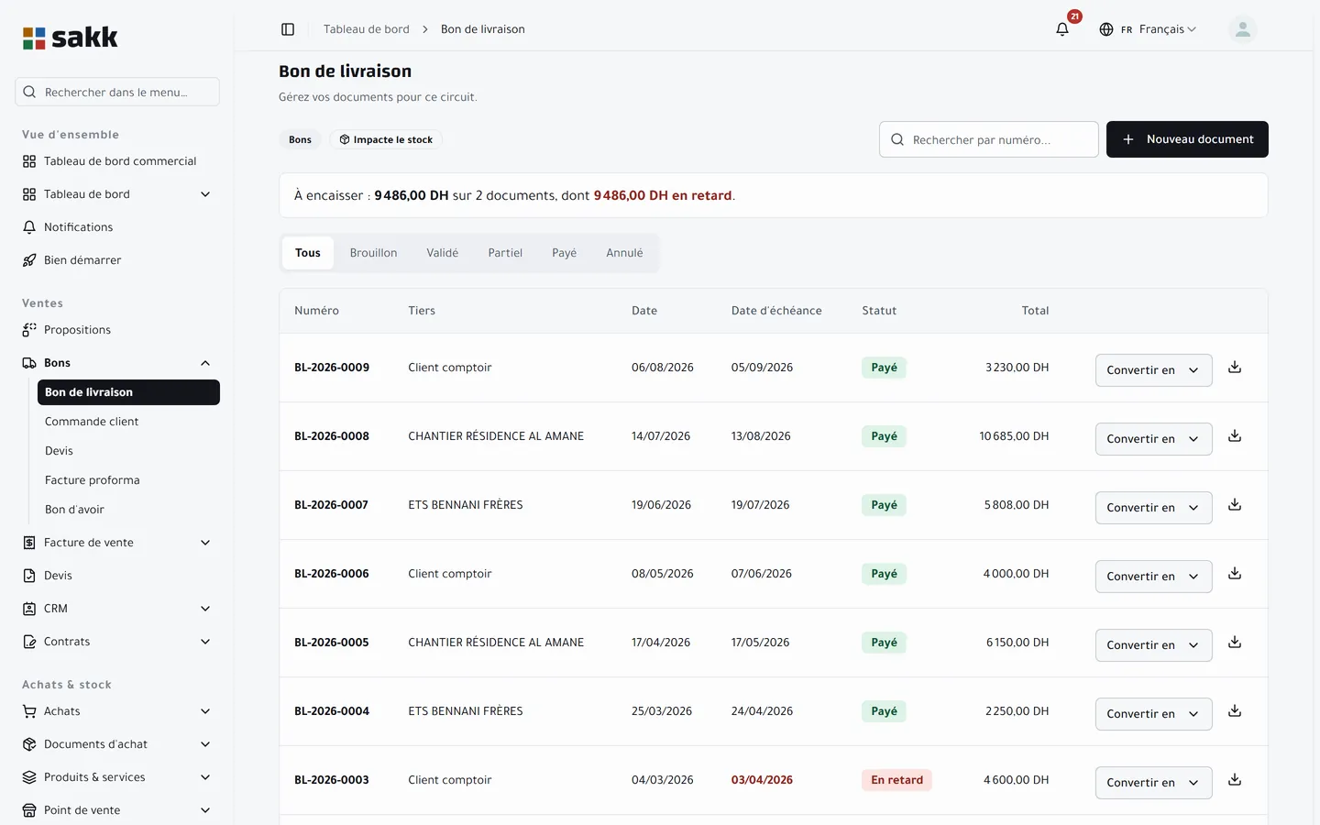This screenshot has width=1320, height=825.
Task: Open Bien démarrer rocket item
Action: pos(117,260)
